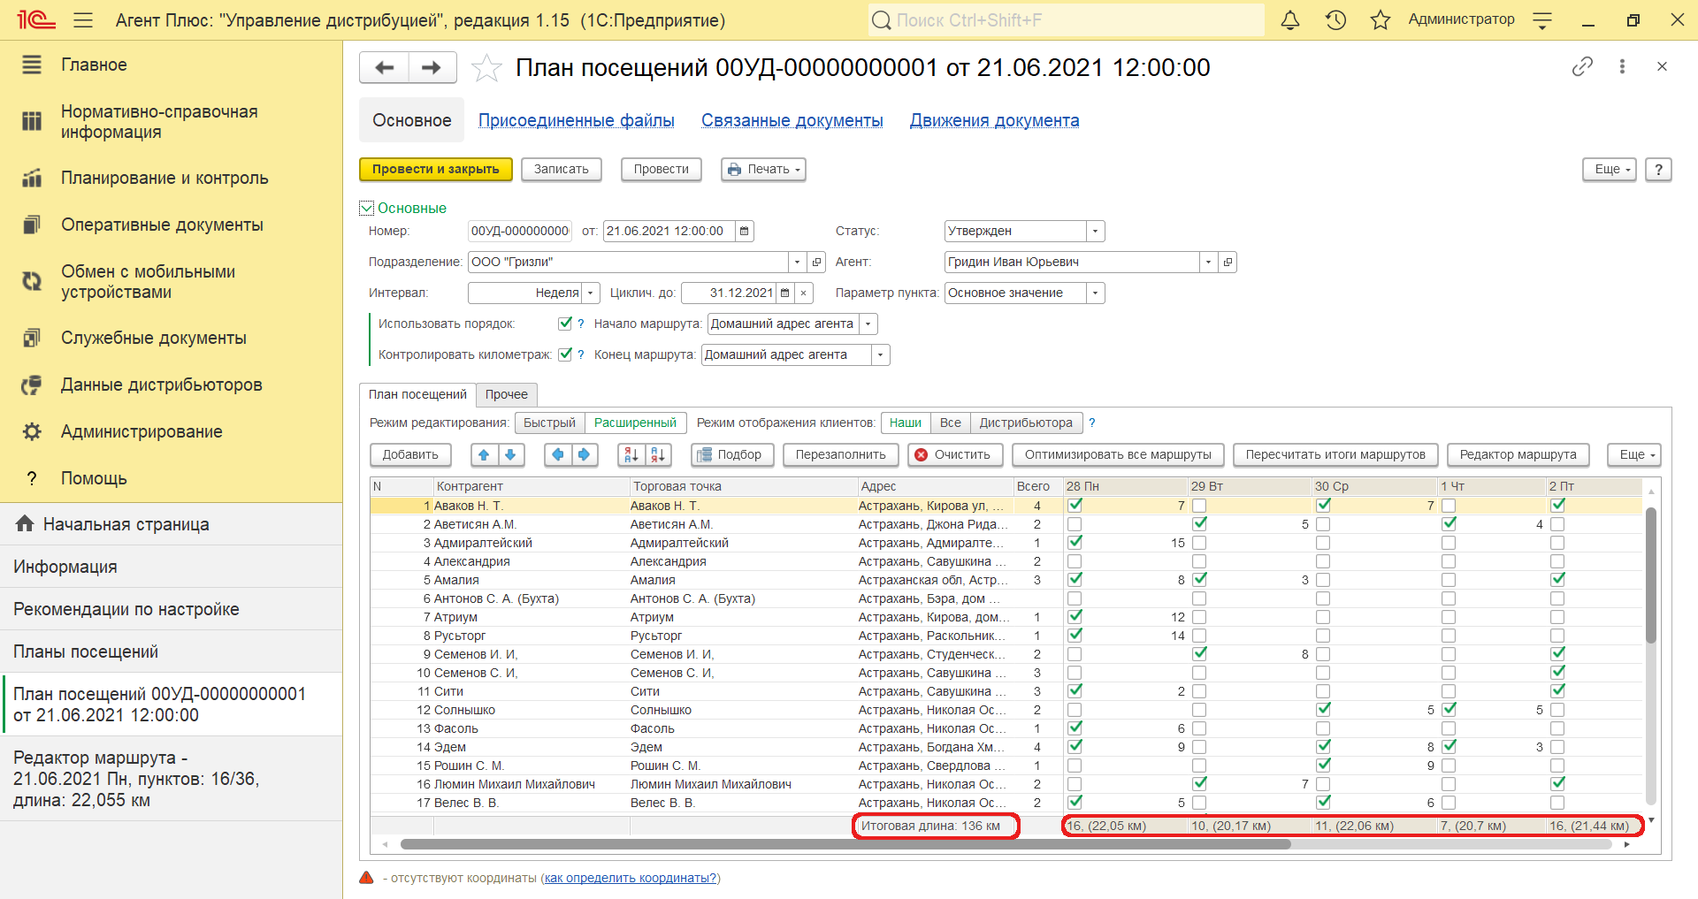Toggle Использовать порядок checkbox
The image size is (1698, 899).
point(565,324)
